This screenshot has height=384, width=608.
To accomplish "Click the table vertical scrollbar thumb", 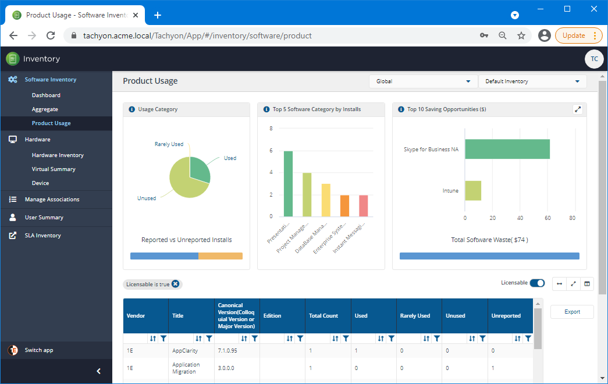I will click(x=538, y=328).
